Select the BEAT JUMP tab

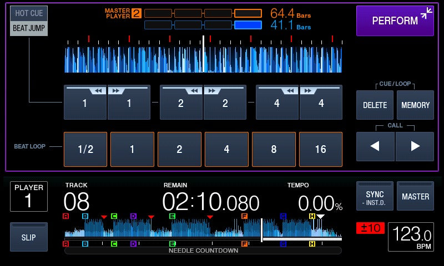click(29, 28)
